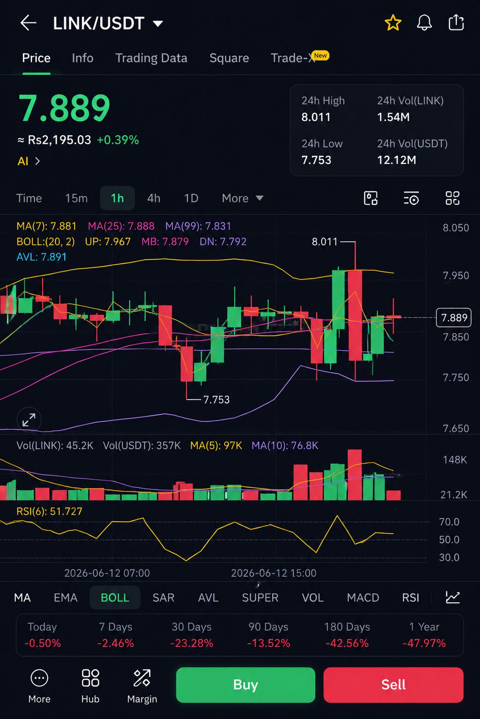The height and width of the screenshot is (719, 480).
Task: Show the RSI sub-indicator
Action: [411, 598]
